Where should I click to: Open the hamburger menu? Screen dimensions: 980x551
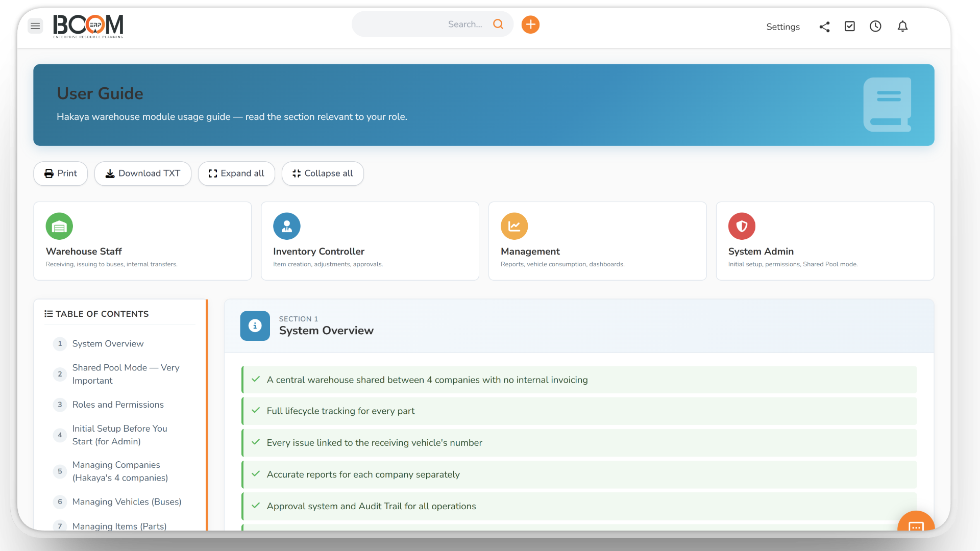35,26
